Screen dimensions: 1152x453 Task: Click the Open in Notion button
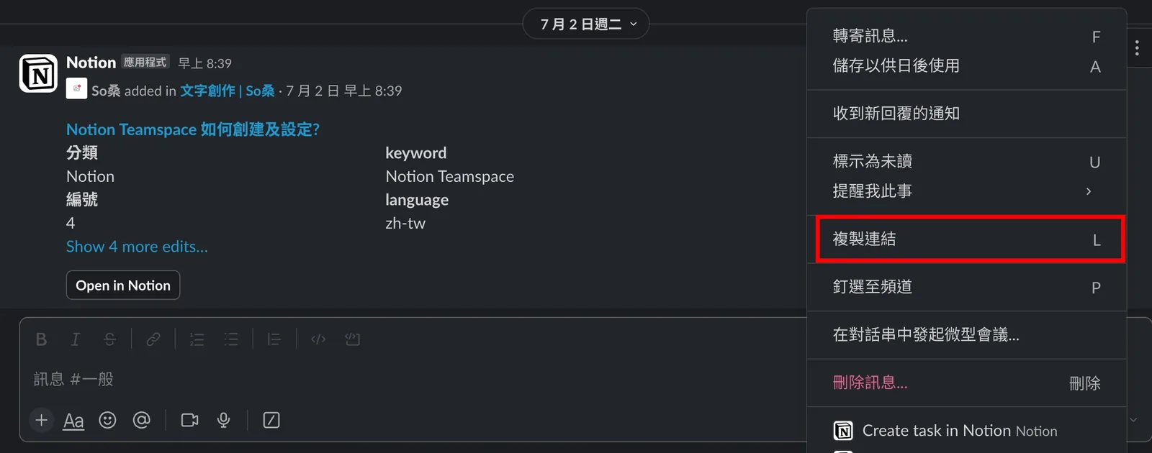click(123, 285)
